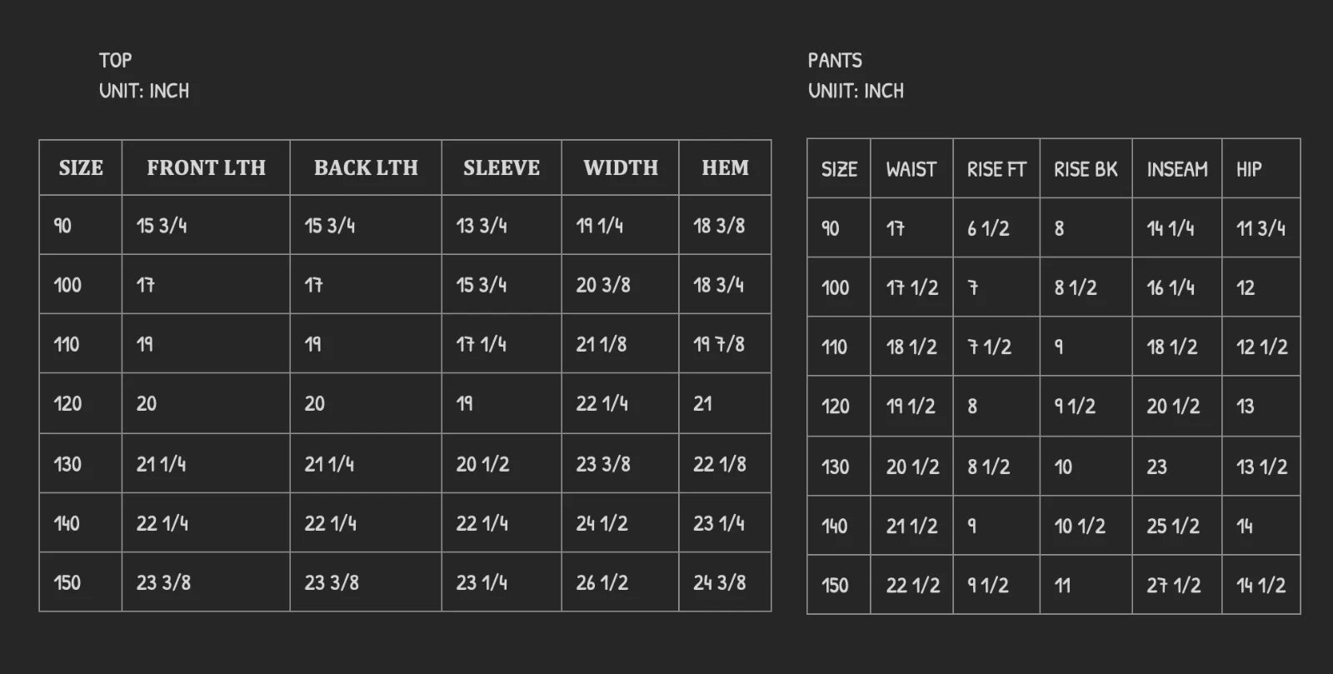Select the RISE FT column header
Viewport: 1333px width, 674px height.
[x=996, y=170]
